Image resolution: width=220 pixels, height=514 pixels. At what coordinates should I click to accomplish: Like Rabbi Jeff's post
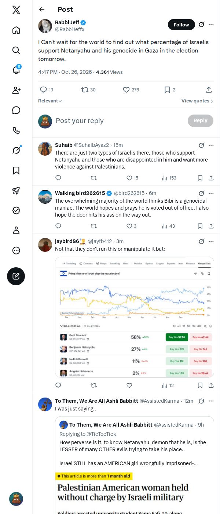click(x=131, y=90)
